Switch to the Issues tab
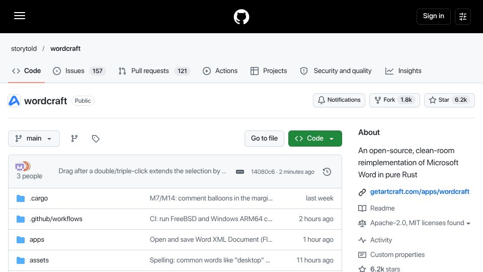This screenshot has width=483, height=272. (x=79, y=71)
